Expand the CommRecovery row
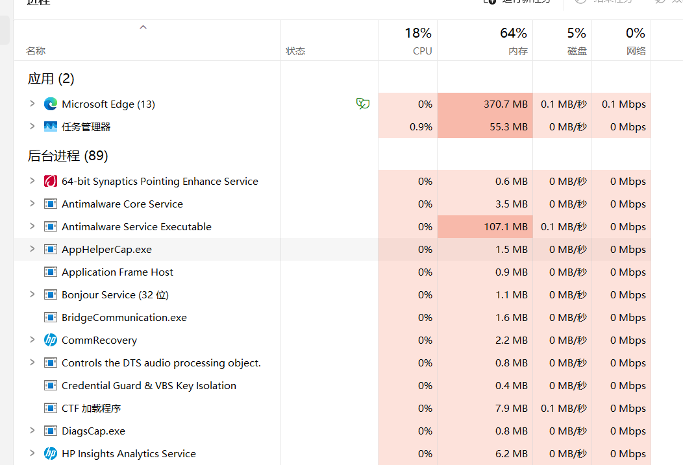 click(32, 339)
